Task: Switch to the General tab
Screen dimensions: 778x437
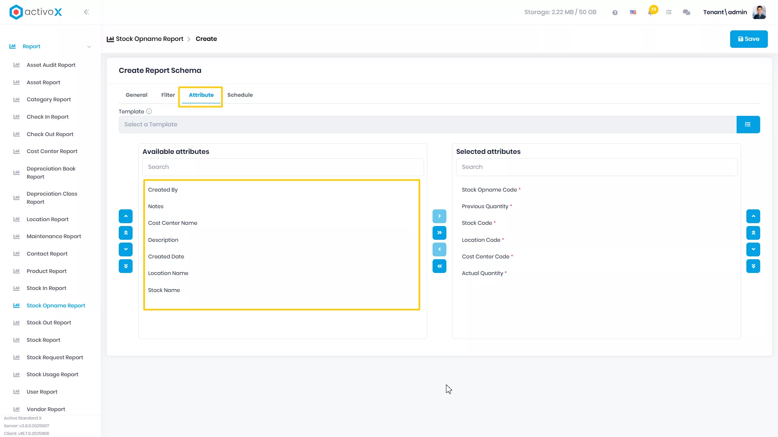Action: (x=136, y=95)
